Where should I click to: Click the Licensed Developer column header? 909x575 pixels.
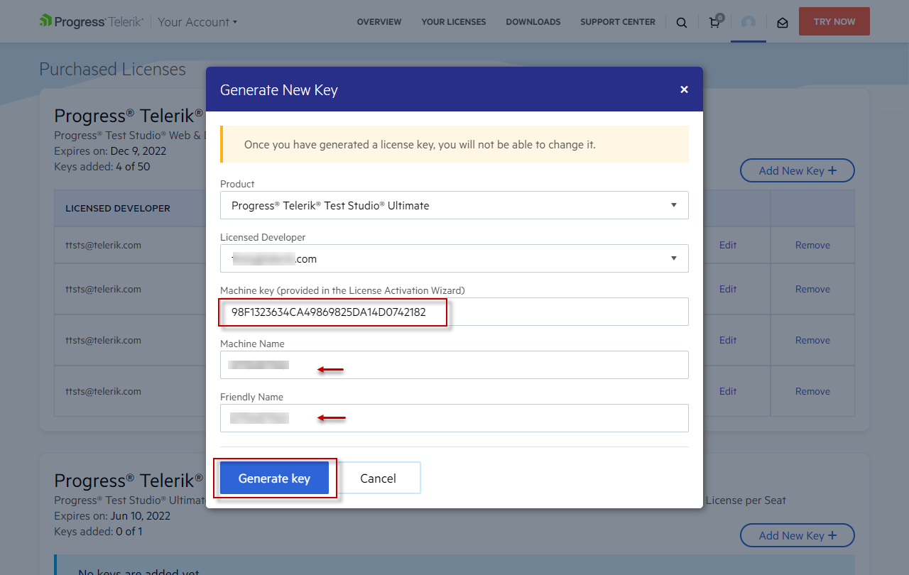coord(118,208)
